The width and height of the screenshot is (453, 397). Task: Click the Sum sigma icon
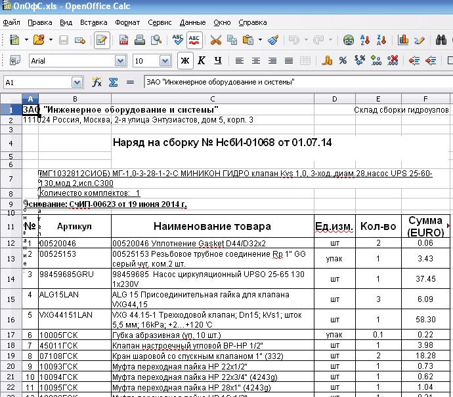[x=113, y=83]
